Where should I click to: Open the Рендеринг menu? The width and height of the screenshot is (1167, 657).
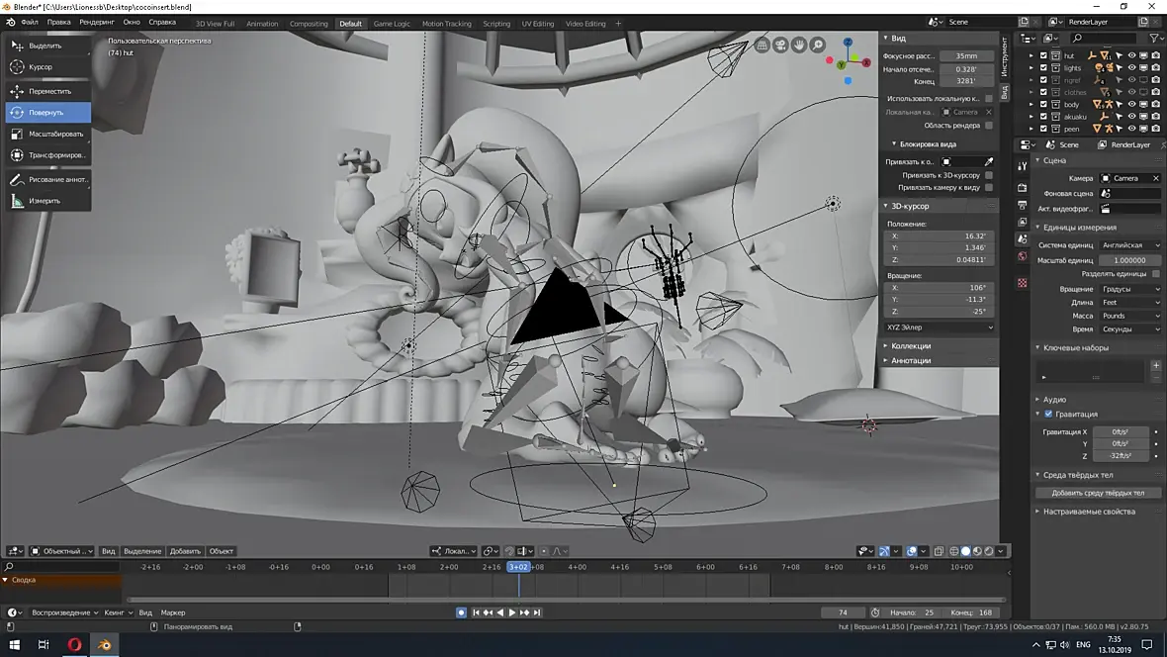point(96,22)
